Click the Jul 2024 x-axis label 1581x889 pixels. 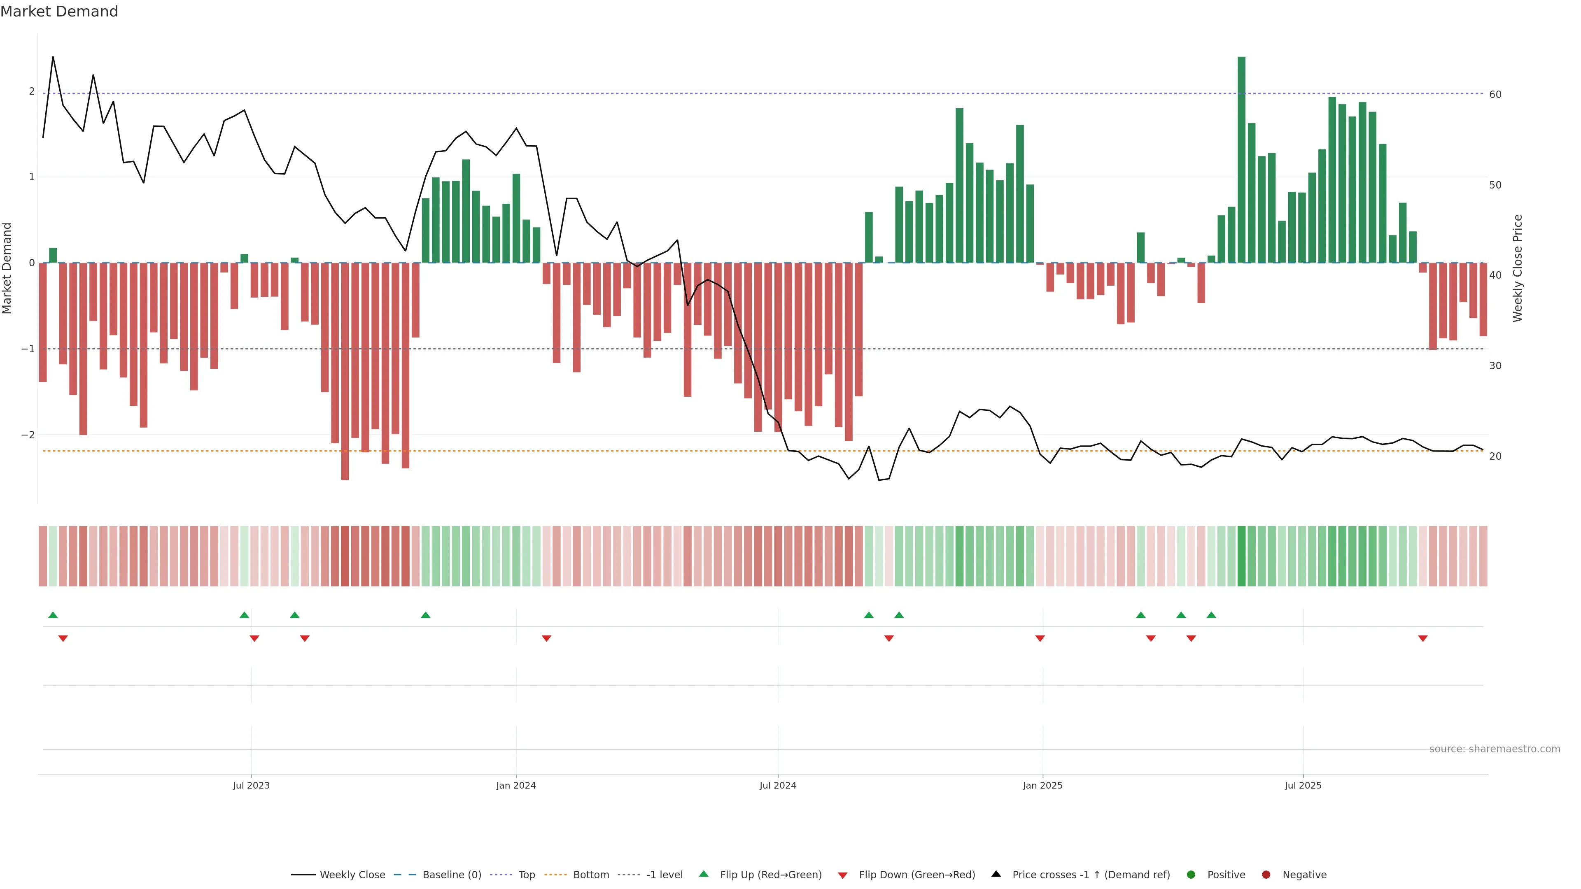click(x=778, y=785)
